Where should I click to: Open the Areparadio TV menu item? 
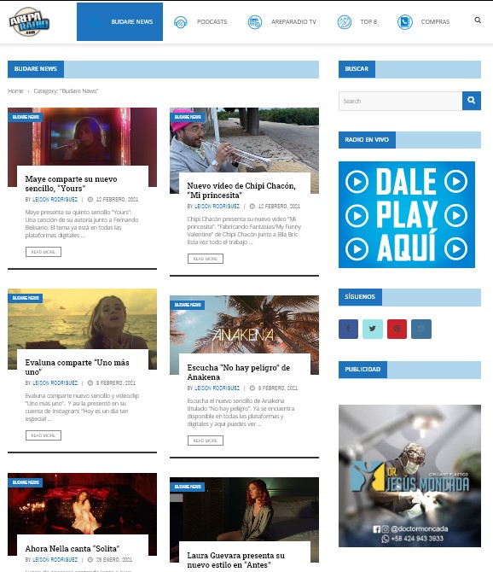click(x=293, y=22)
